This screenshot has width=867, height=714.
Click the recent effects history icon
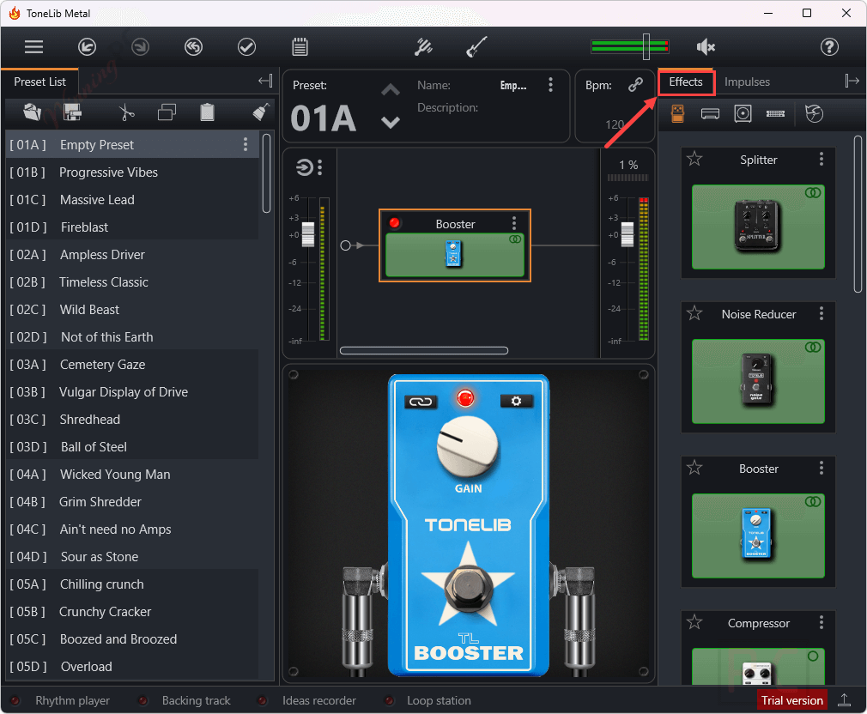pyautogui.click(x=814, y=113)
